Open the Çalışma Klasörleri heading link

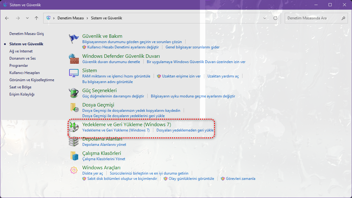coord(102,153)
